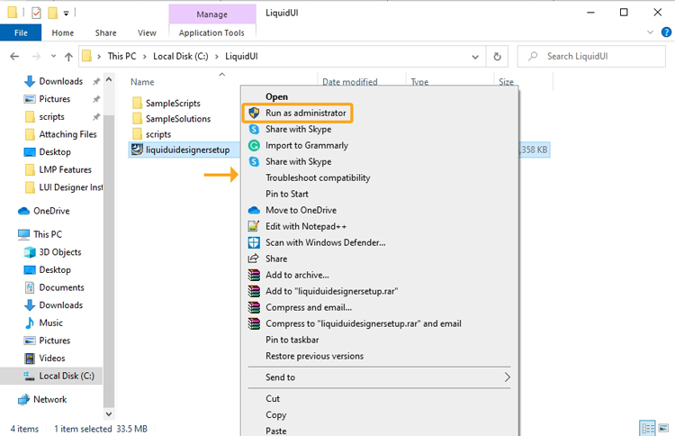Image resolution: width=675 pixels, height=436 pixels.
Task: Open the address bar history dropdown
Action: pyautogui.click(x=477, y=56)
